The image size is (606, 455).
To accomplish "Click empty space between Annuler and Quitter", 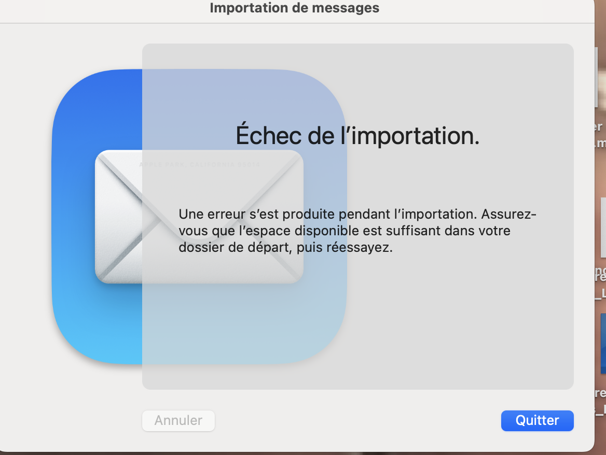I will [x=358, y=420].
